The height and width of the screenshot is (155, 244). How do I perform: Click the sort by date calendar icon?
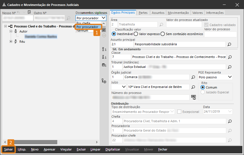104,65
